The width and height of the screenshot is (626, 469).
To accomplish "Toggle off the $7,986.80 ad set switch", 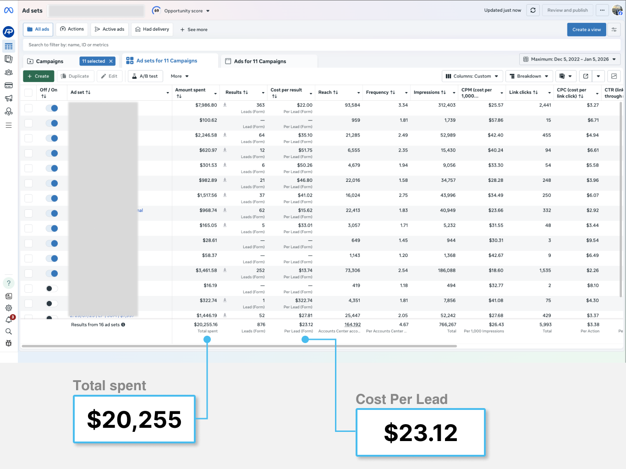I will [x=52, y=108].
